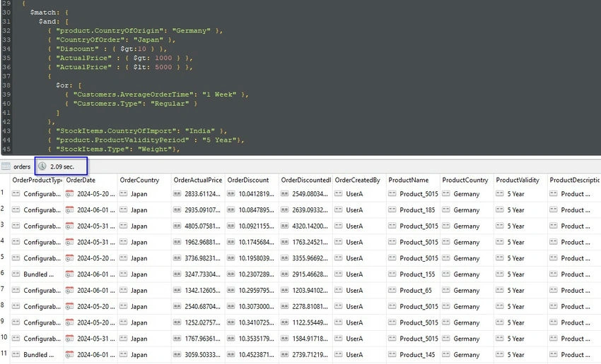Click the number icon beside 3736.98231

click(177, 258)
